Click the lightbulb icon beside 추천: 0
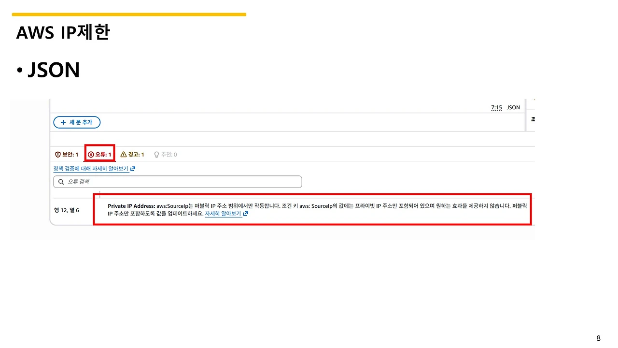Viewport: 618px width, 348px height. pyautogui.click(x=156, y=155)
